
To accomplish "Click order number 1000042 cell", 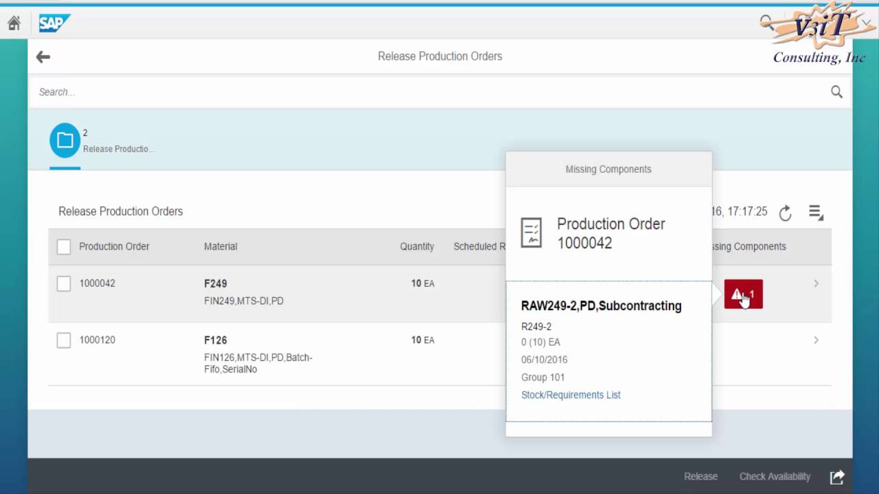I will coord(97,283).
